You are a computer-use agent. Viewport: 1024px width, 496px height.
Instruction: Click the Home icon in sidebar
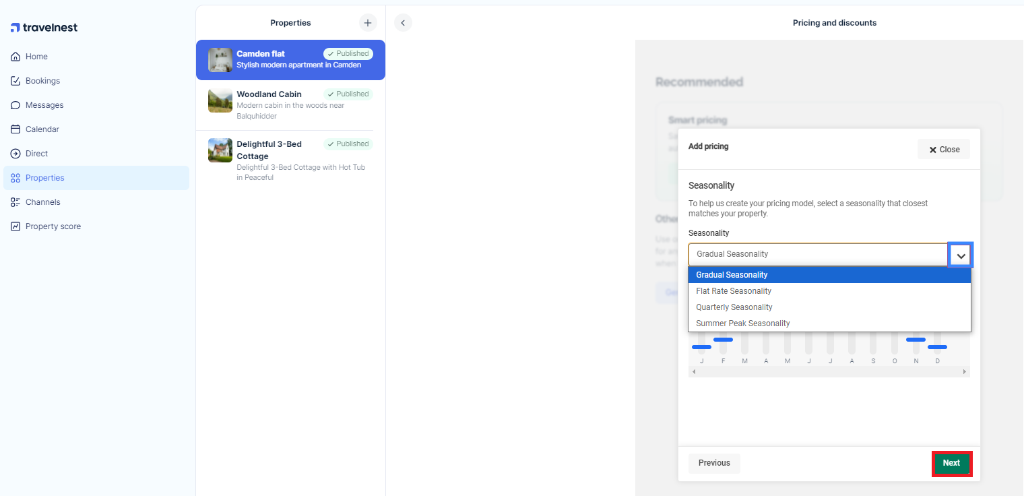point(15,57)
